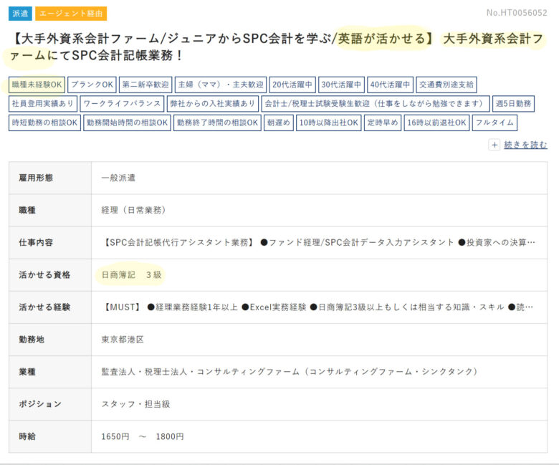Select the 時短勤務の相談OK tag
The height and width of the screenshot is (465, 559).
pos(45,123)
